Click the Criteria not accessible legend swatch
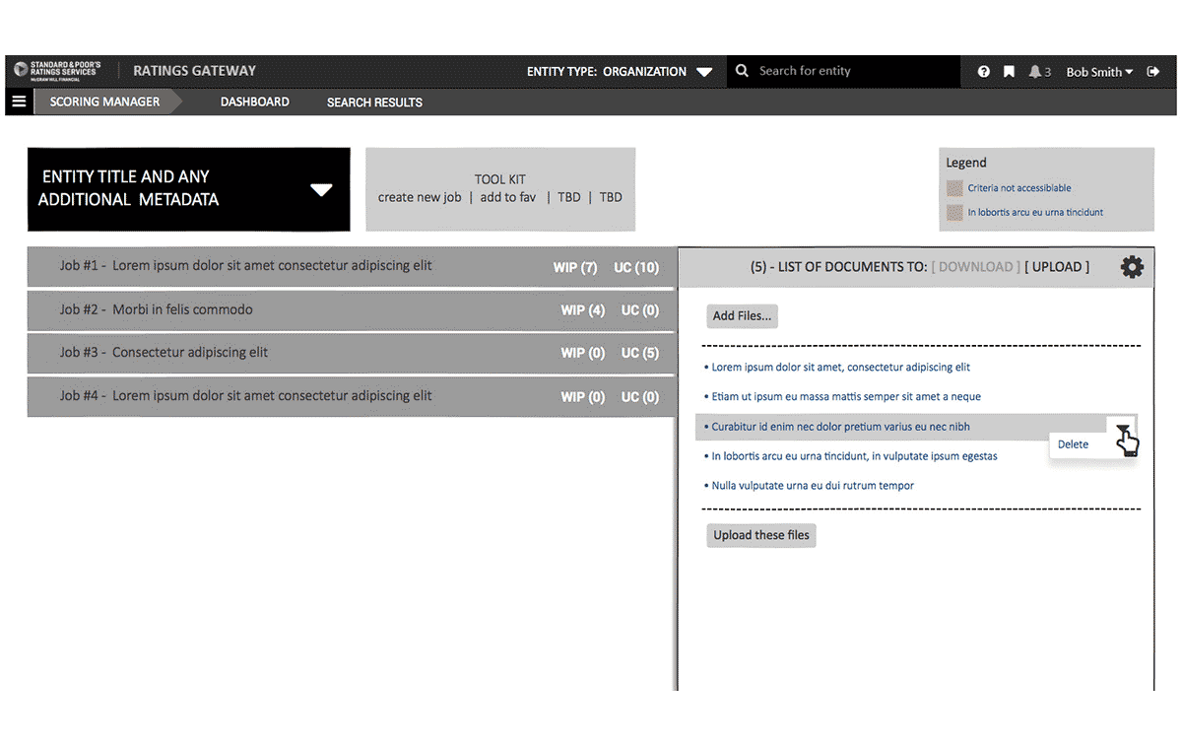Viewport: 1182px width, 747px height. click(x=954, y=188)
